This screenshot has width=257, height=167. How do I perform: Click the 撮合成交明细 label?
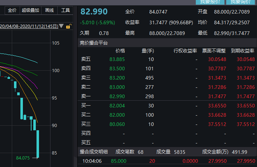[93, 152]
